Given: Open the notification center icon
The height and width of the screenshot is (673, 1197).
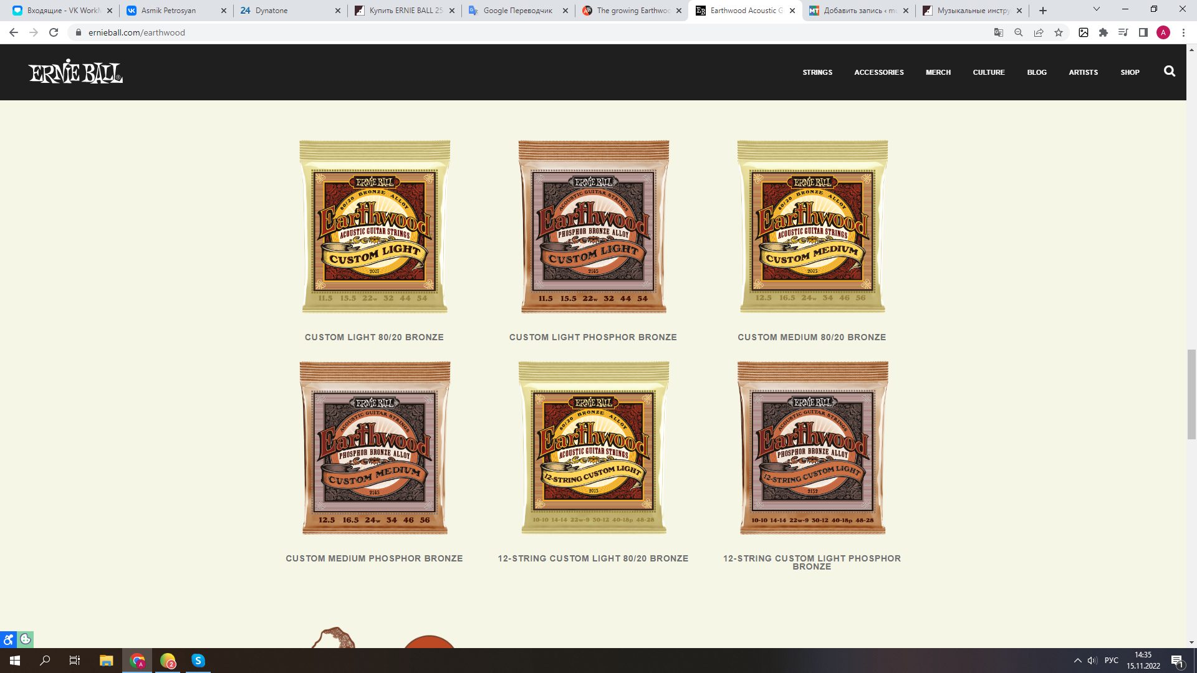Looking at the screenshot, I should [x=1177, y=661].
